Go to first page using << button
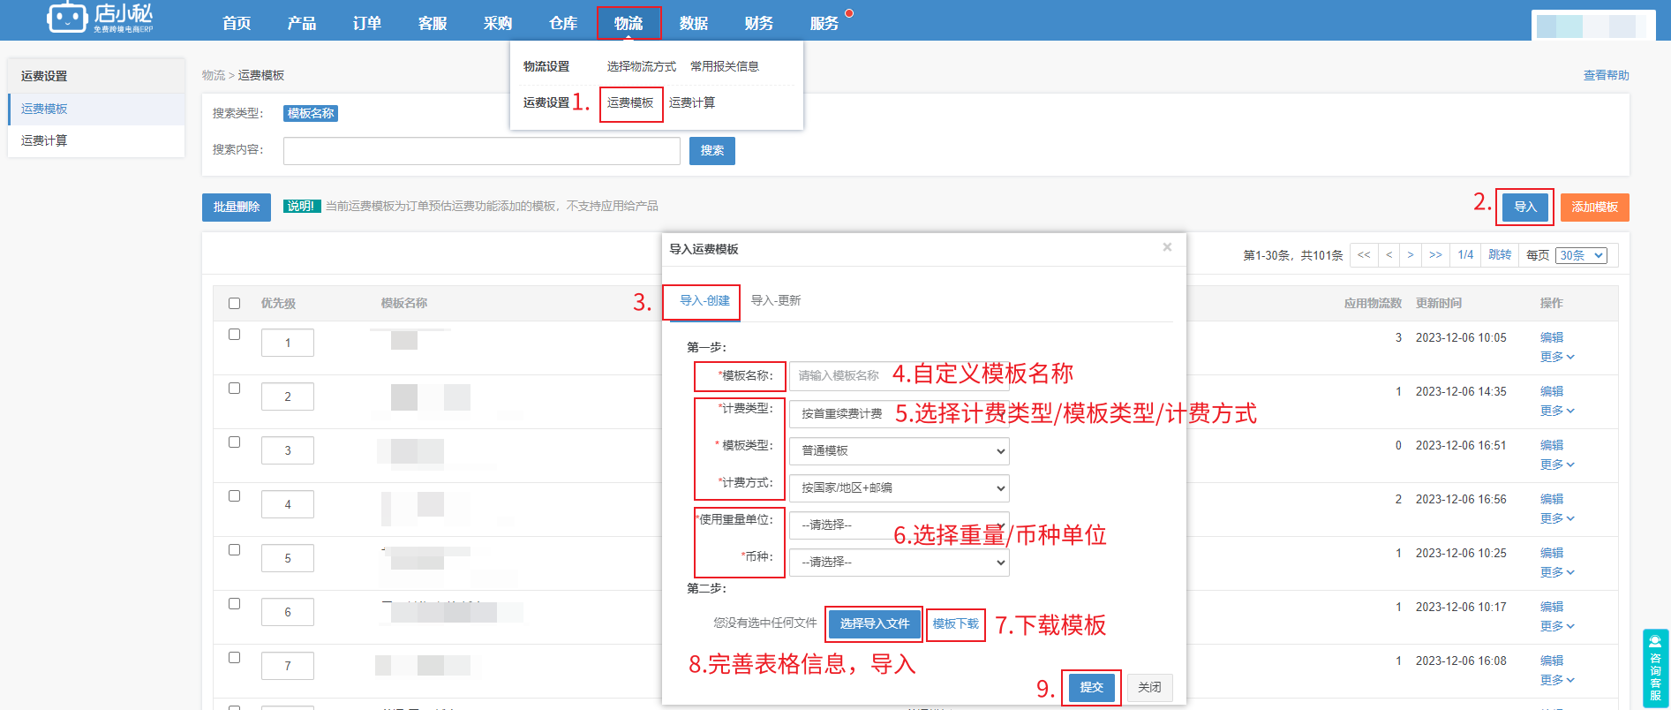This screenshot has width=1671, height=710. coord(1364,255)
